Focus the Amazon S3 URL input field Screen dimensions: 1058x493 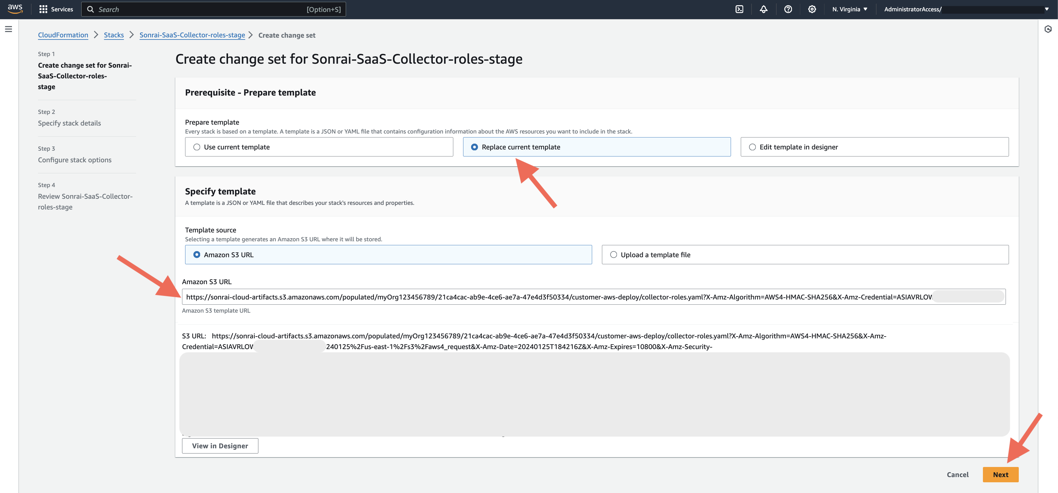(593, 297)
